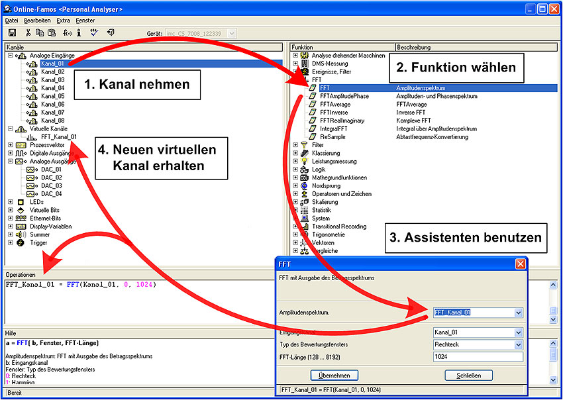The height and width of the screenshot is (400, 563).
Task: Click the Trigger lightning icon
Action: tap(20, 242)
